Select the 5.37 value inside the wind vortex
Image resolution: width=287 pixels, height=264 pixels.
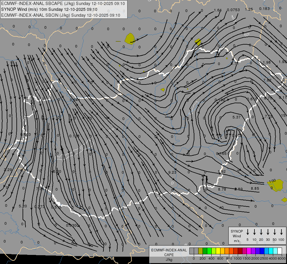coord(236,117)
